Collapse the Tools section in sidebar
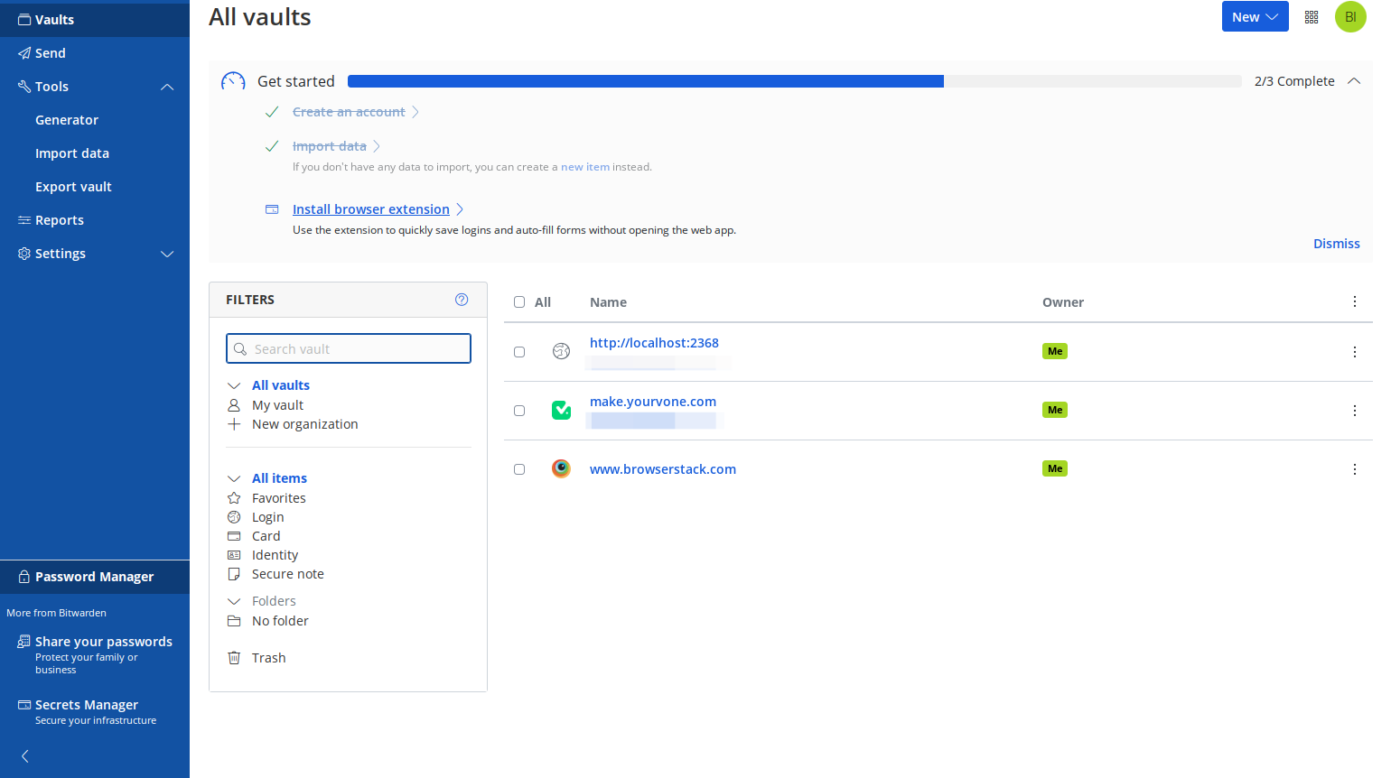The width and height of the screenshot is (1391, 778). (x=167, y=87)
